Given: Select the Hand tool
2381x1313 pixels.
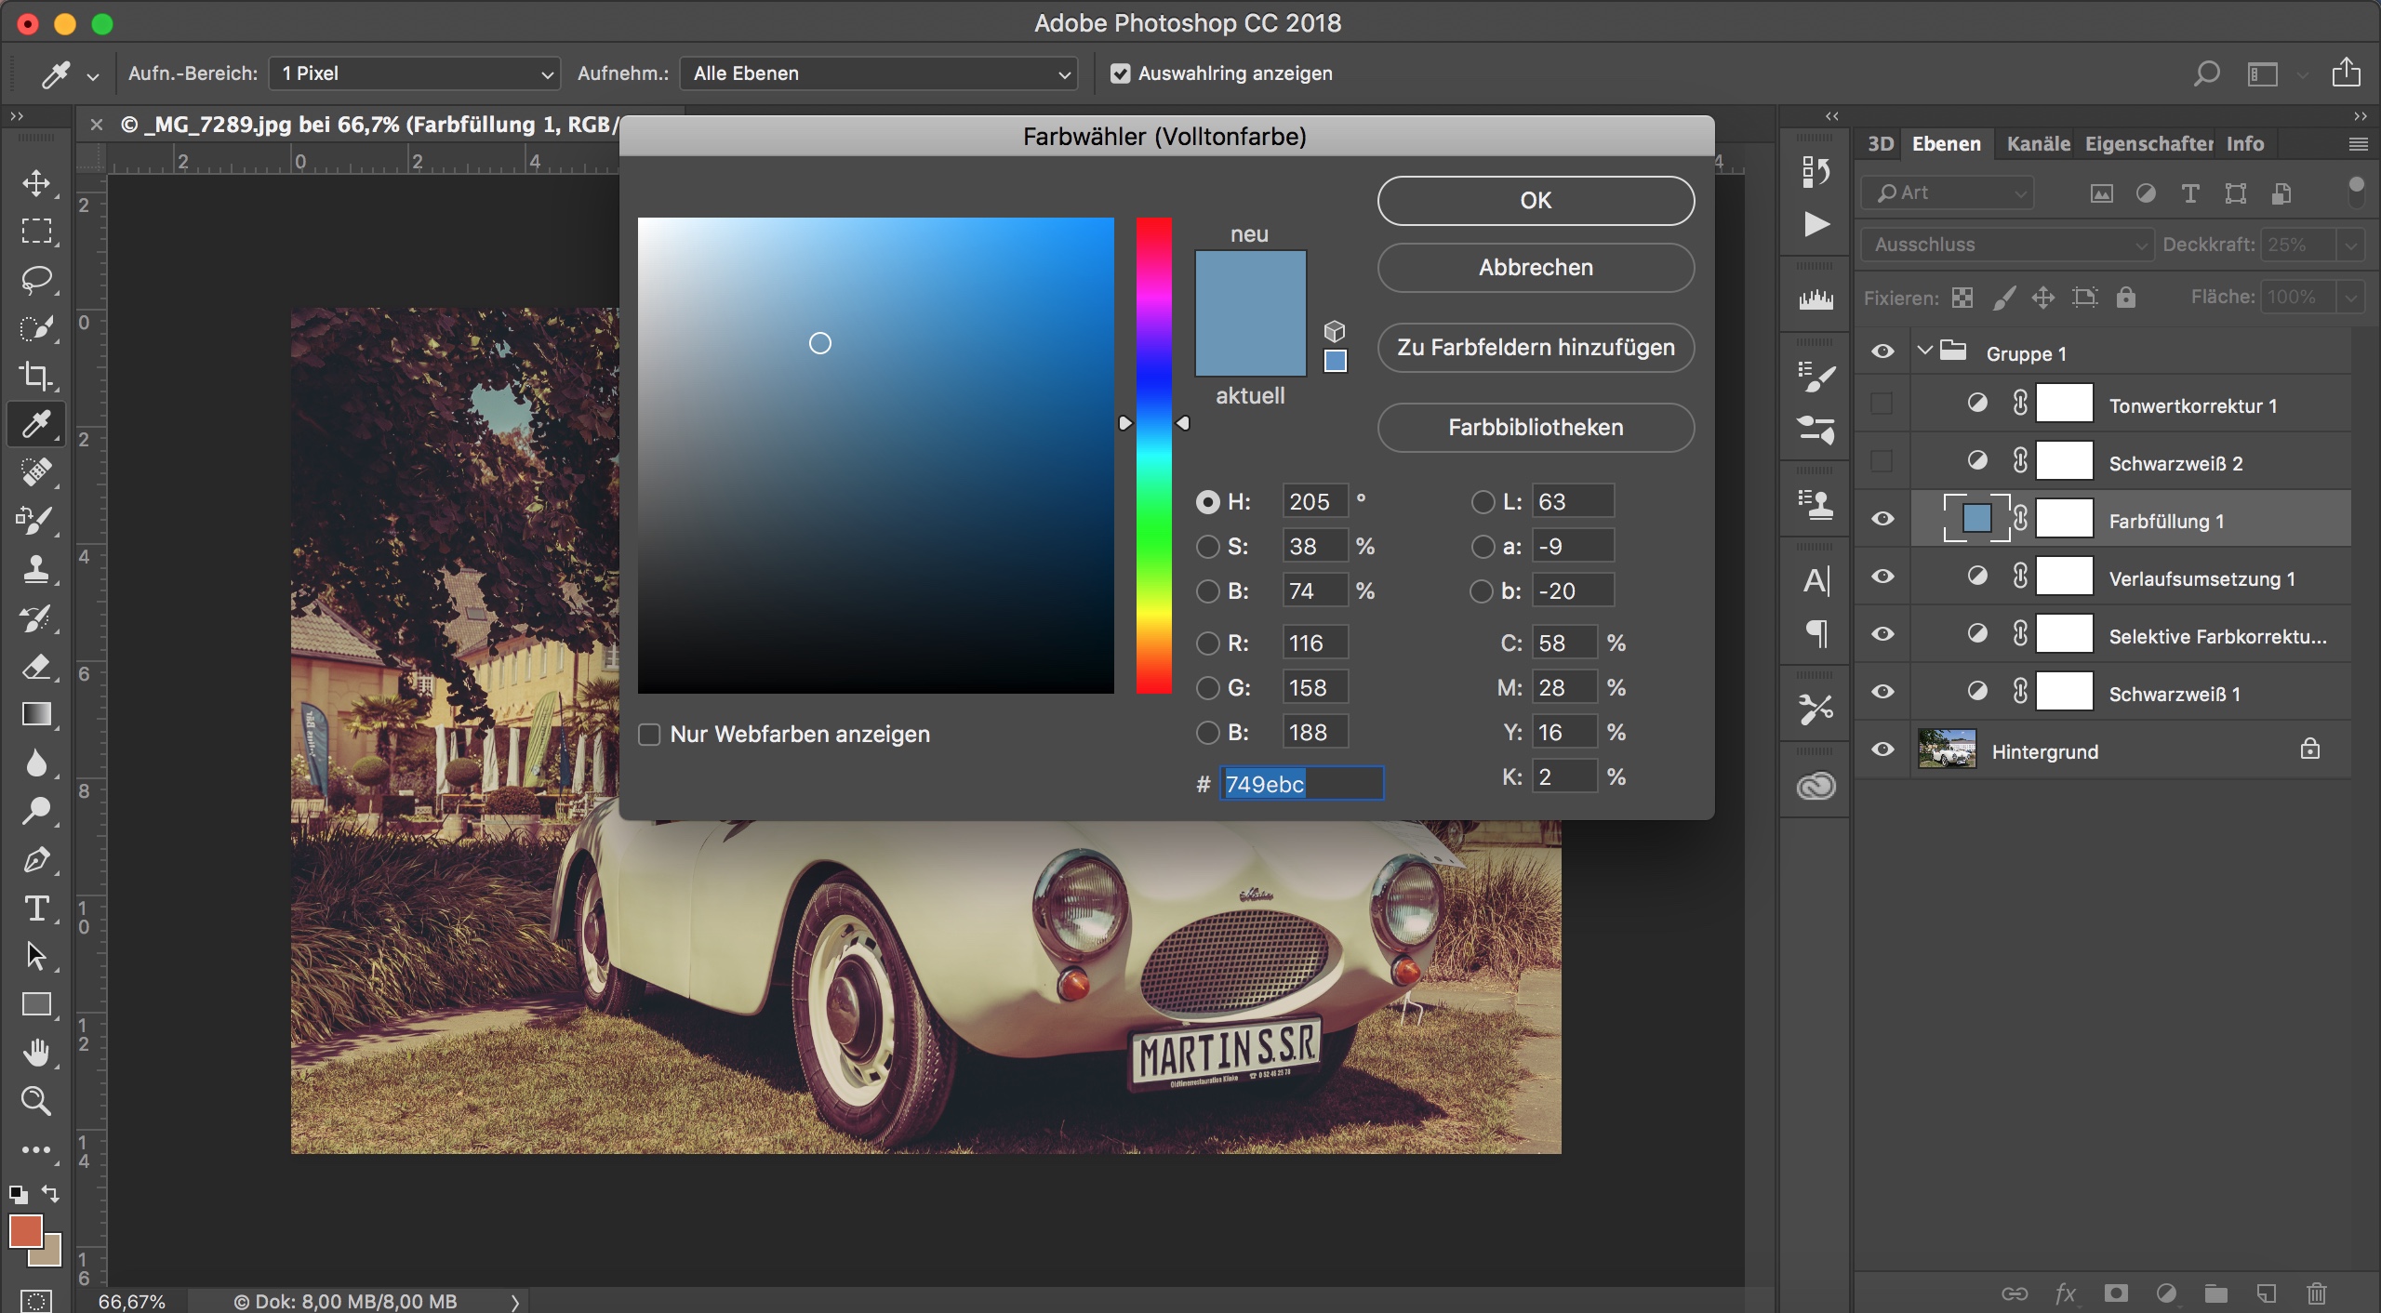Looking at the screenshot, I should click(36, 1053).
